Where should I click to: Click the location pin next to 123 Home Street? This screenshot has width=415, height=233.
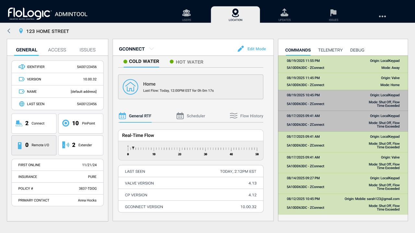tap(21, 31)
